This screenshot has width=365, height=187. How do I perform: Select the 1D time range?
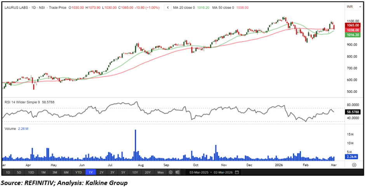click(x=8, y=172)
